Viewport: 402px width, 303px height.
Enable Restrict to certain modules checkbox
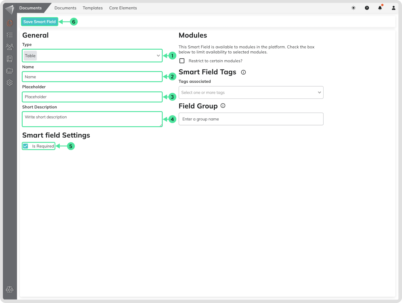[x=182, y=61]
